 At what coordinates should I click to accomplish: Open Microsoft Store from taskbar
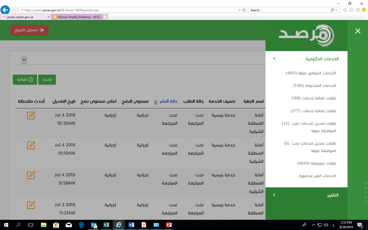[56, 225]
